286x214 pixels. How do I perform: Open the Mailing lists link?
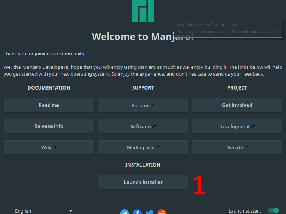tap(140, 147)
